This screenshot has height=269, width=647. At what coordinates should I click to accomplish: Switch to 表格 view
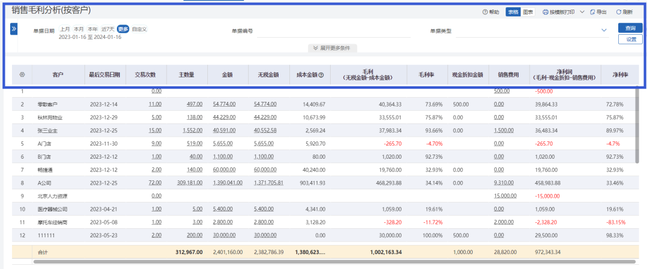[x=513, y=12]
